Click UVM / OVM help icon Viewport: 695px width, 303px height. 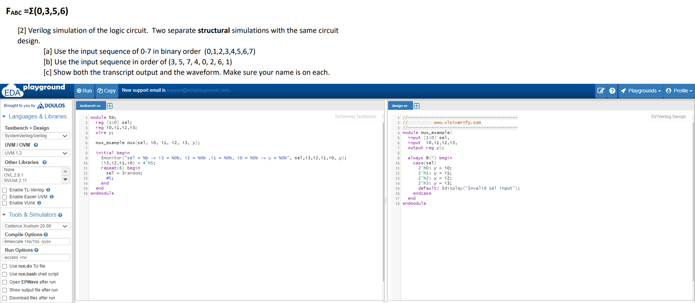pos(36,145)
